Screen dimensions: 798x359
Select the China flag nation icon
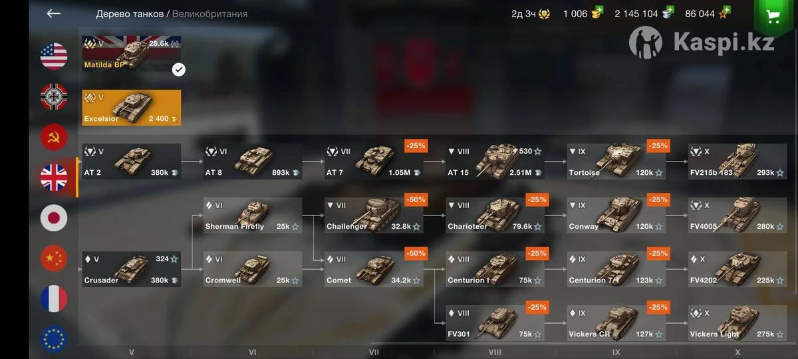tap(54, 259)
